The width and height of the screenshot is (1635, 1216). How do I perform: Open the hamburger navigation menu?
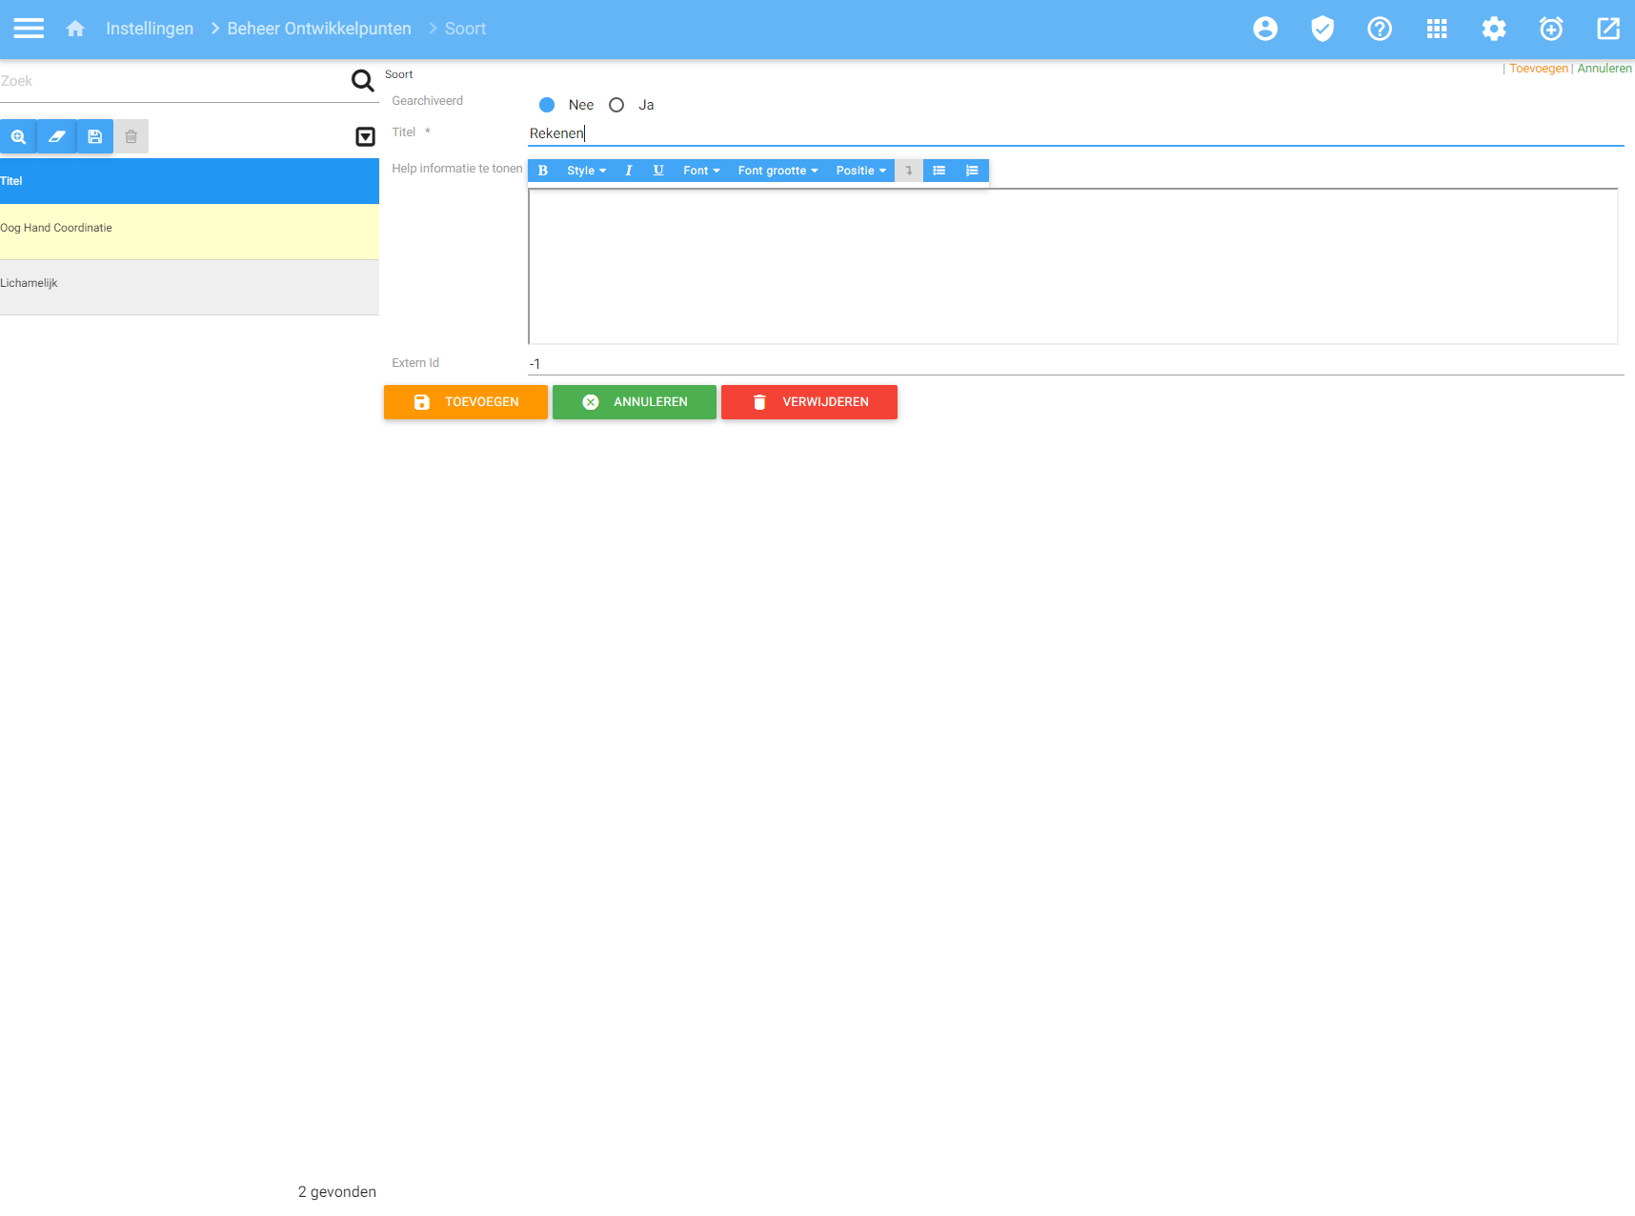point(29,29)
